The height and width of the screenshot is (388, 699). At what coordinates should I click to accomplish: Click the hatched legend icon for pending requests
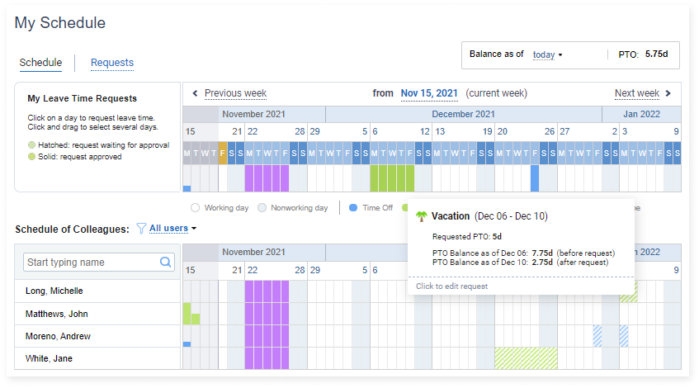pos(31,145)
